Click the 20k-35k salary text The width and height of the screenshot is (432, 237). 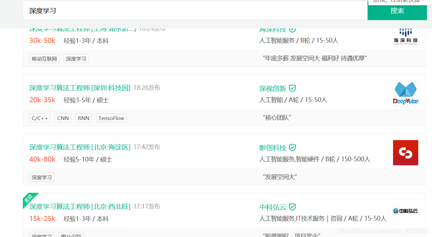(42, 100)
